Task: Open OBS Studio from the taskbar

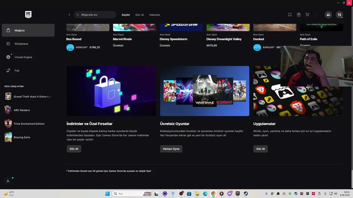Action: (181, 194)
